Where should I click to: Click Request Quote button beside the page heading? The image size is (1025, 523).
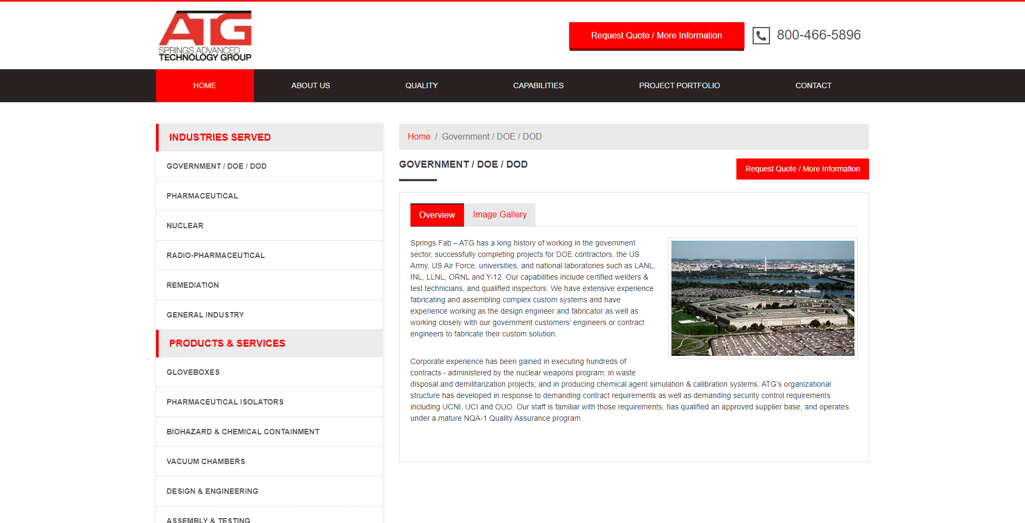pyautogui.click(x=802, y=169)
